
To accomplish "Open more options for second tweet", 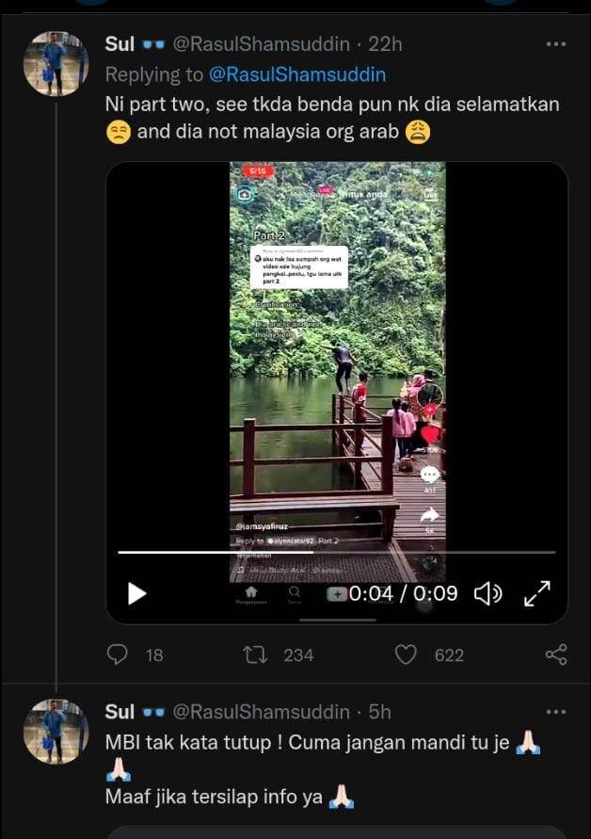I will (556, 712).
